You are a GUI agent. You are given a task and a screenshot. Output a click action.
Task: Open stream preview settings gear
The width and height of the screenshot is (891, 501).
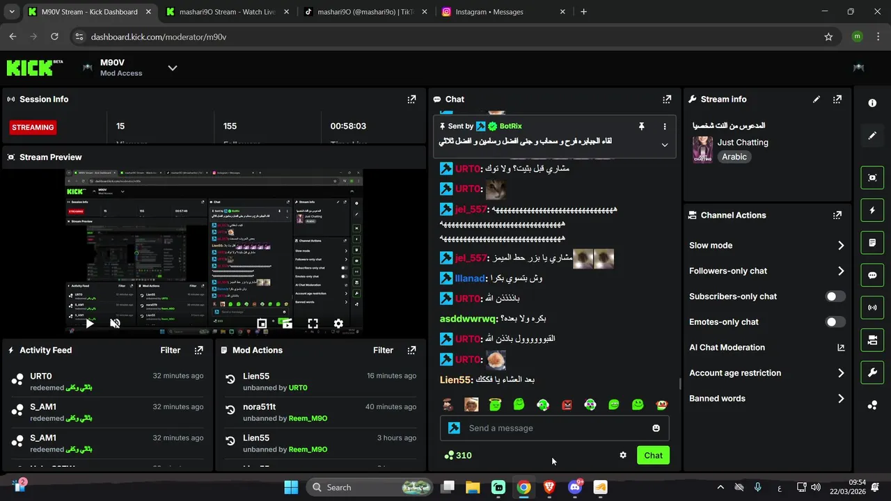pos(338,324)
